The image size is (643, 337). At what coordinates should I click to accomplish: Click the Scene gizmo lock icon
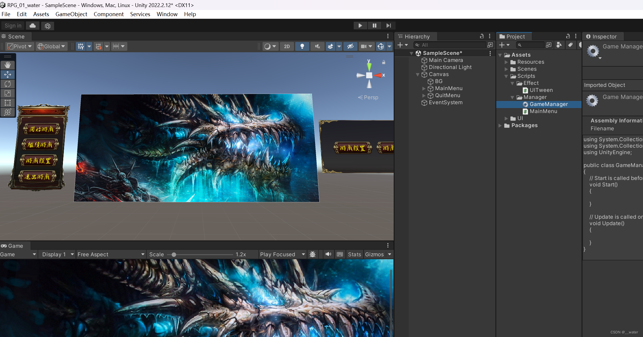coord(383,62)
